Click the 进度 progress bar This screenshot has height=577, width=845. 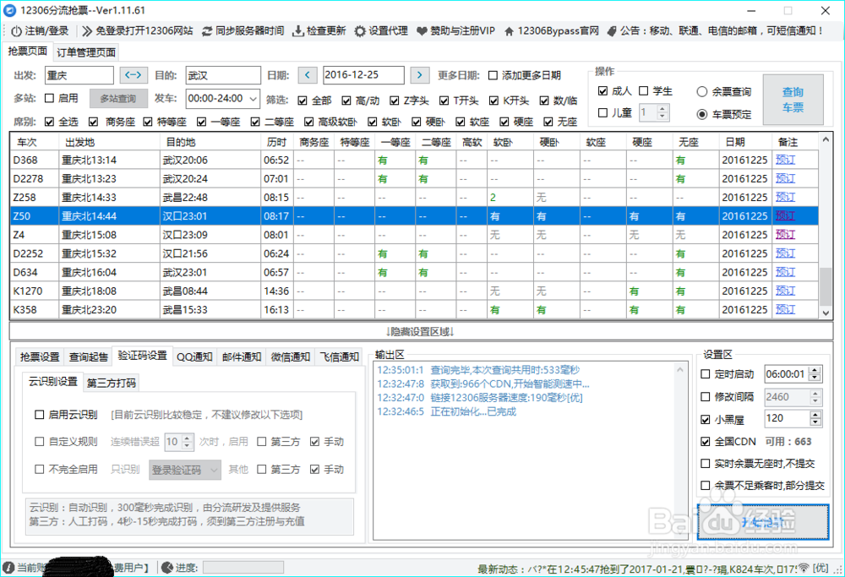(x=243, y=568)
